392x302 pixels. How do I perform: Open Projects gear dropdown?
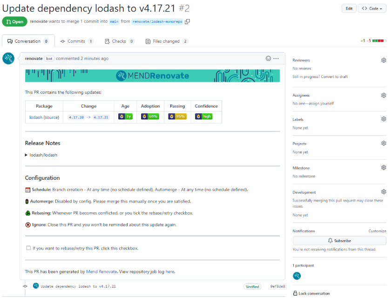(x=384, y=143)
